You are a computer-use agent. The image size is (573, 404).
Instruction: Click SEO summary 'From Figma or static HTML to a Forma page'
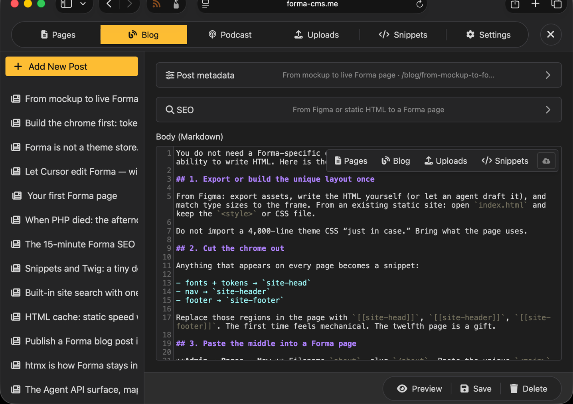click(368, 110)
